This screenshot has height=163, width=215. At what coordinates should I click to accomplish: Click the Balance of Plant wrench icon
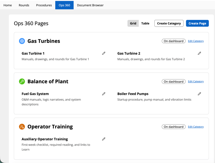[x=22, y=81]
